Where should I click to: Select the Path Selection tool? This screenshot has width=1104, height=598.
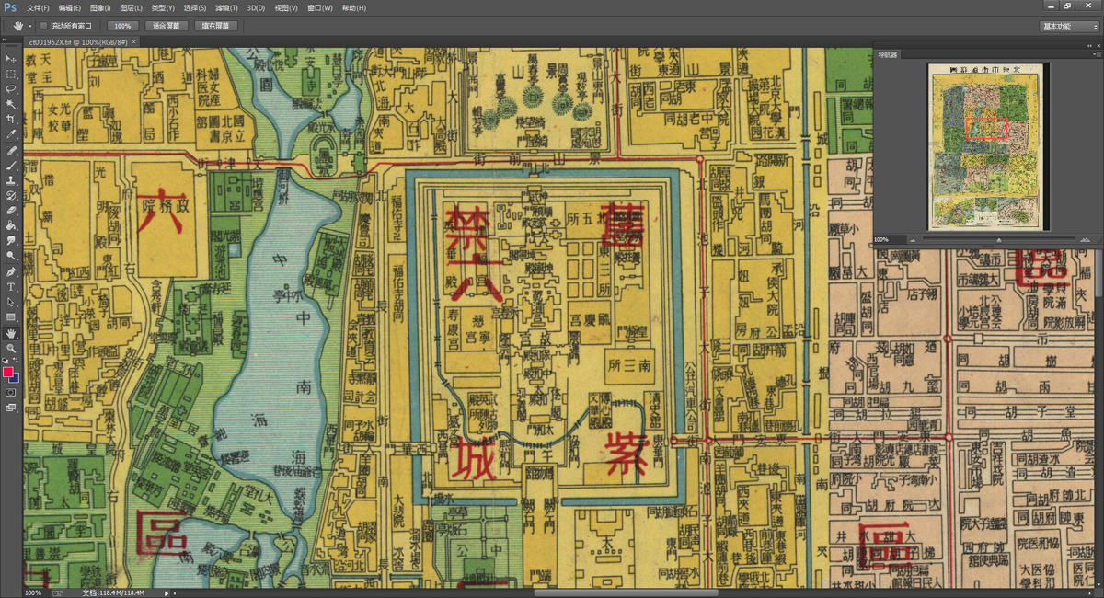(11, 302)
